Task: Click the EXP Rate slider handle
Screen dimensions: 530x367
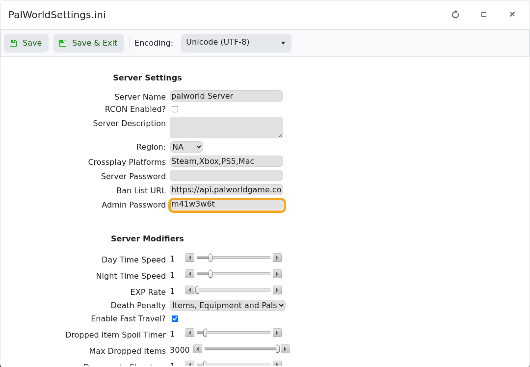Action: (x=197, y=290)
